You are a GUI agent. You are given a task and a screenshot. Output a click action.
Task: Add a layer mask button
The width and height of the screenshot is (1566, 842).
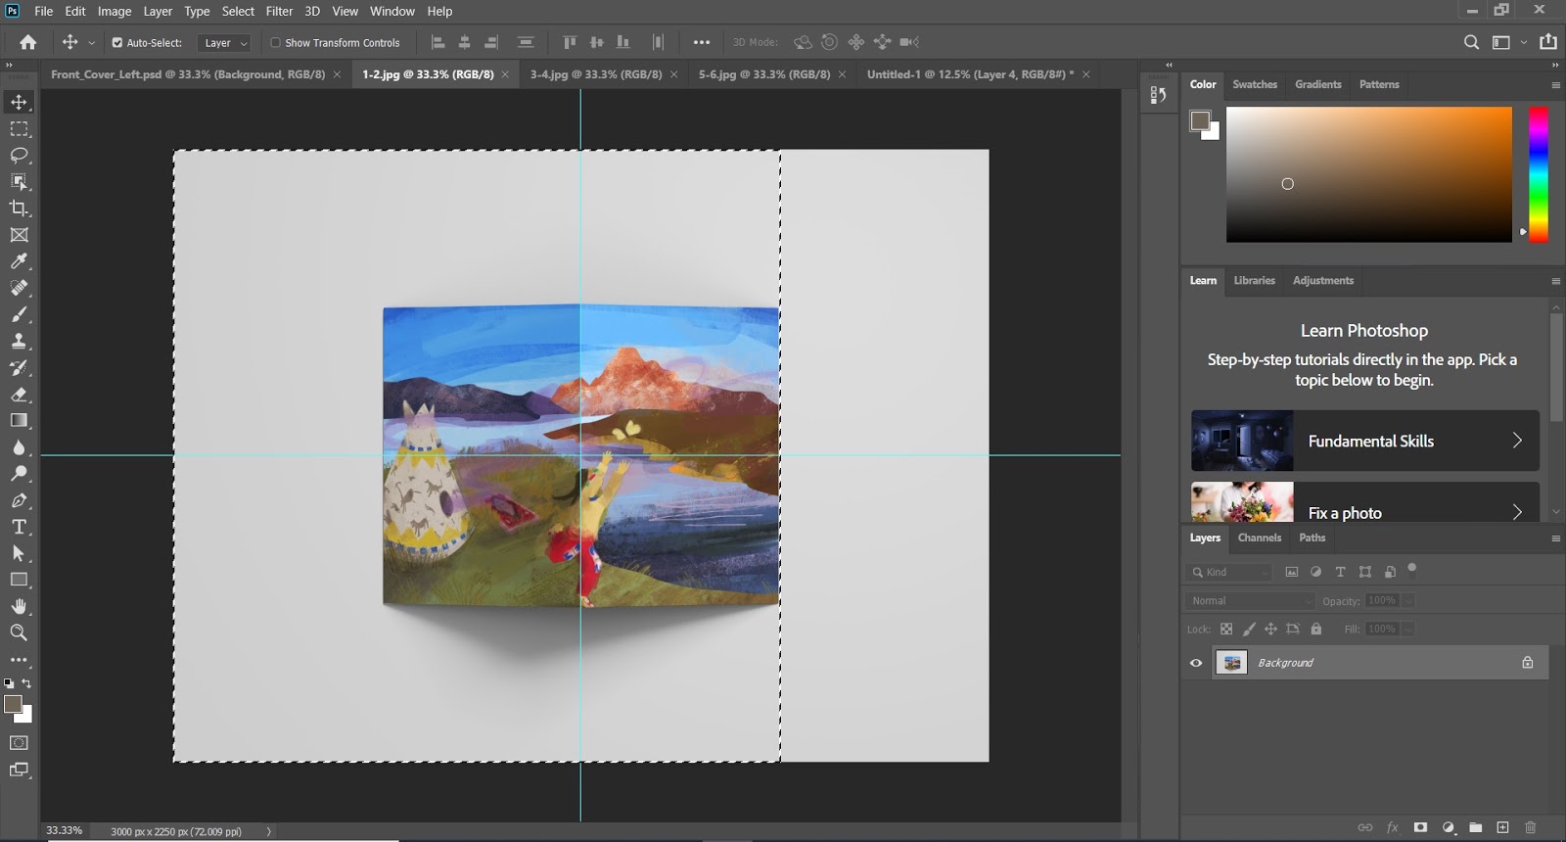pyautogui.click(x=1420, y=827)
